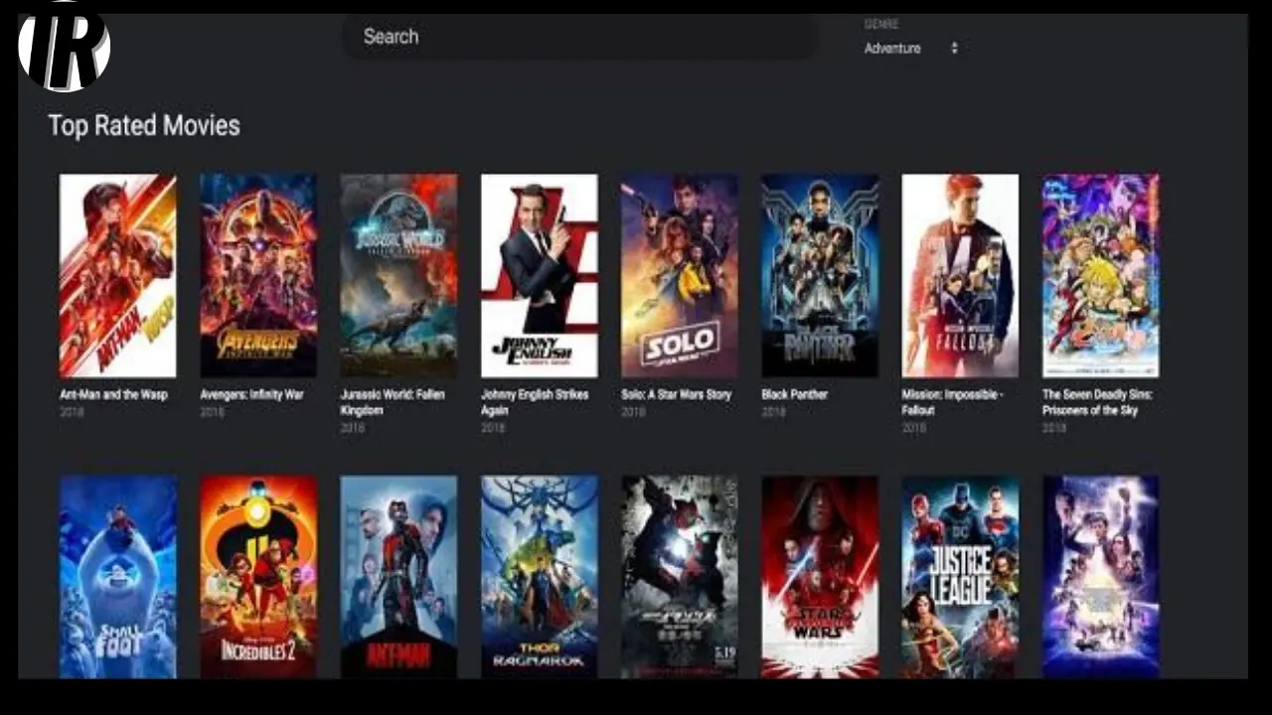The image size is (1272, 715).
Task: Select the red Star Wars poster
Action: 820,577
